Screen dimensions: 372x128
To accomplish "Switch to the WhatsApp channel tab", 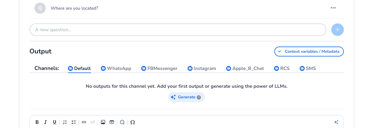I will 116,68.
